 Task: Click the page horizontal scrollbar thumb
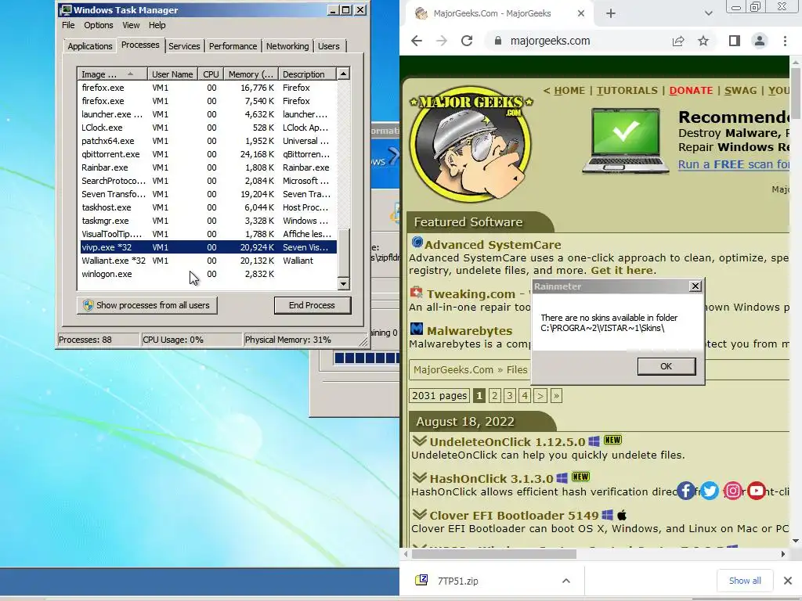pos(493,554)
